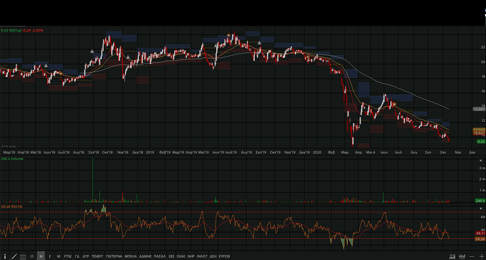Load the ΜΠΕΛΑ stock chart
Screen dimensions: 486x260
click(131, 256)
